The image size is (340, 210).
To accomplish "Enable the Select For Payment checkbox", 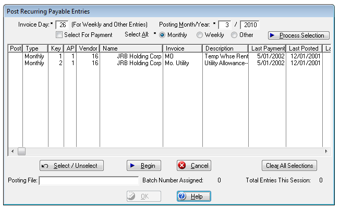I will [59, 35].
